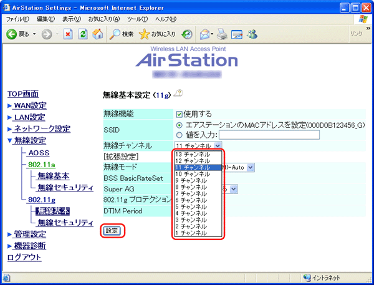Open the Messenger people icon

pos(252,34)
